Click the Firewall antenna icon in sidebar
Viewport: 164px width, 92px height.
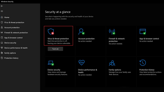[x=2, y=32]
